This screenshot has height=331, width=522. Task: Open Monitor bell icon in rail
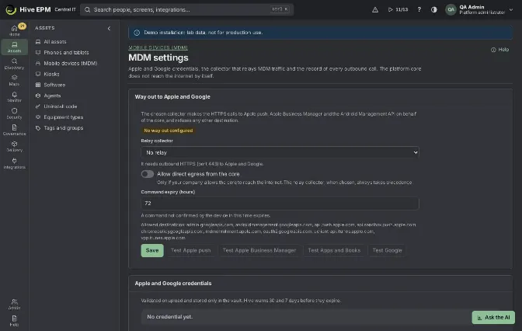14,97
